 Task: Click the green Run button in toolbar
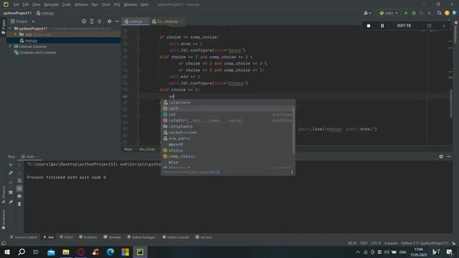406,13
